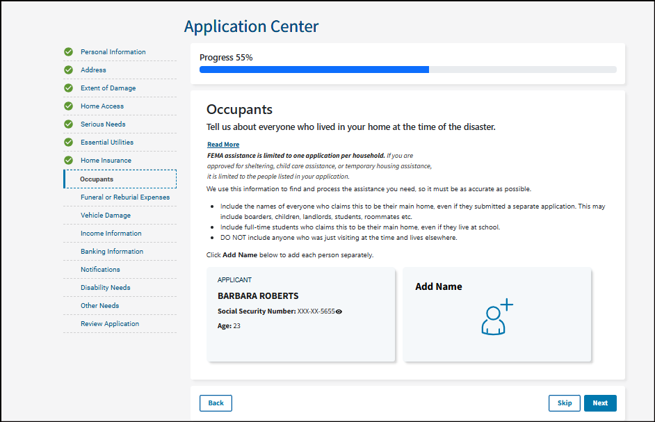Select Income Information in sidebar
The image size is (655, 422).
click(111, 234)
